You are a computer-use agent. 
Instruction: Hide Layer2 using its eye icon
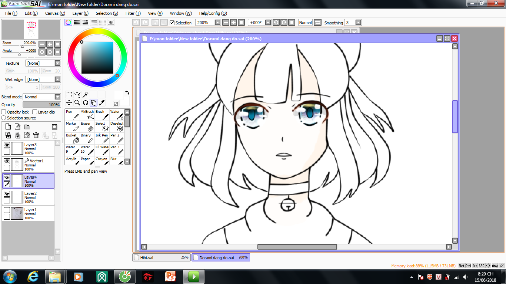[x=7, y=194]
